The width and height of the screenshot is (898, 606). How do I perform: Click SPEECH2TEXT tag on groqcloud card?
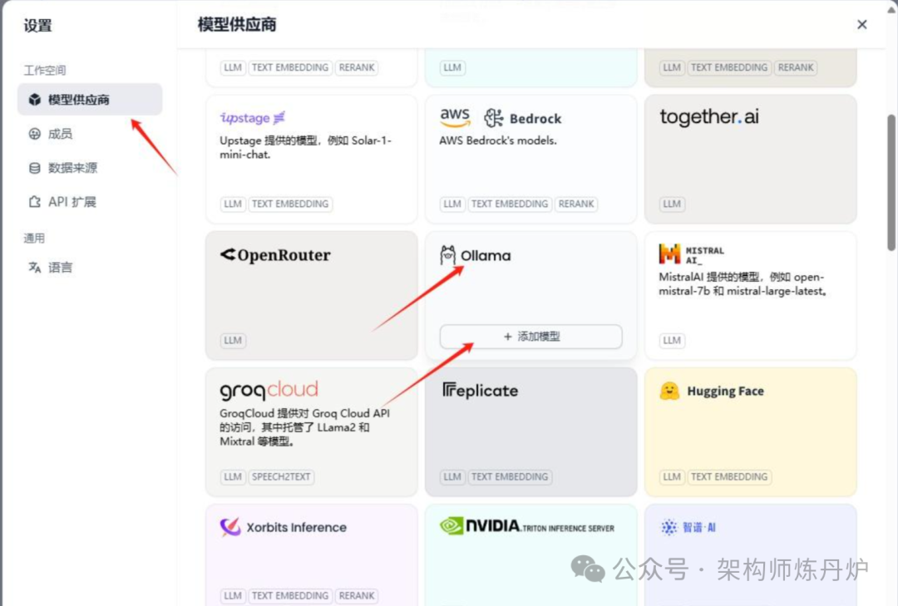pos(281,476)
